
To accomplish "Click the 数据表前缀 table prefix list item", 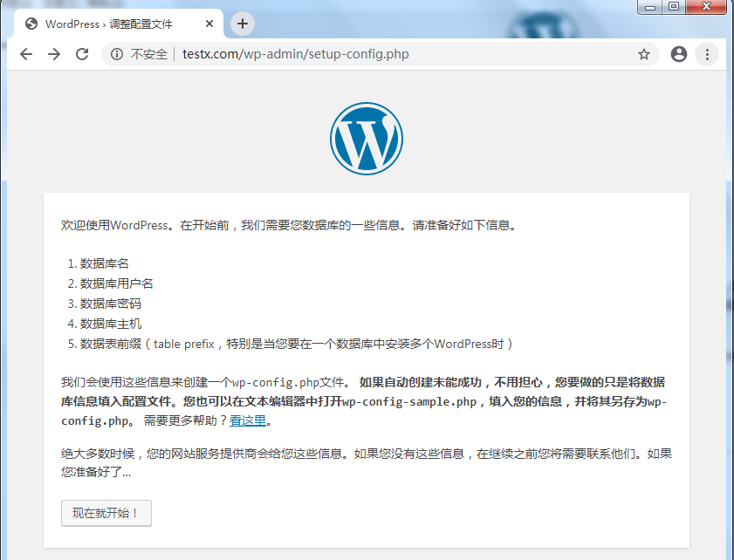I will point(297,344).
